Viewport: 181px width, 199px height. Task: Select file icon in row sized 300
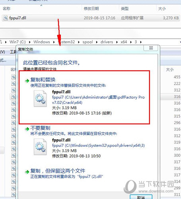pyautogui.click(x=14, y=155)
